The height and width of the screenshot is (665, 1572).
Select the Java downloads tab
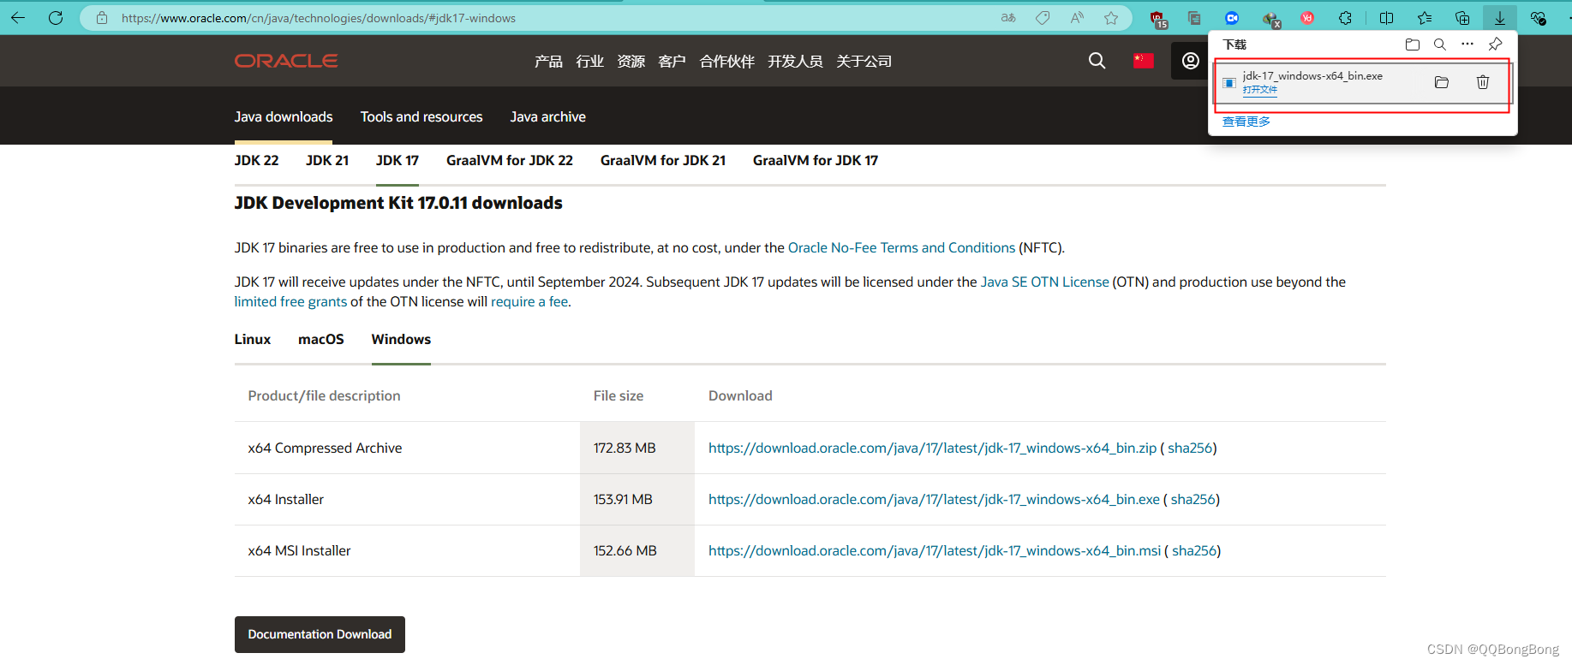(284, 117)
